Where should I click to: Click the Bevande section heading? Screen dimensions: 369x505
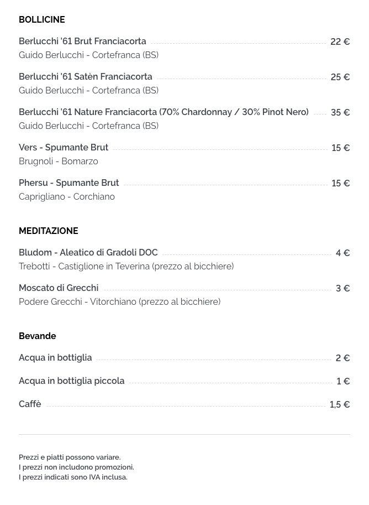38,336
